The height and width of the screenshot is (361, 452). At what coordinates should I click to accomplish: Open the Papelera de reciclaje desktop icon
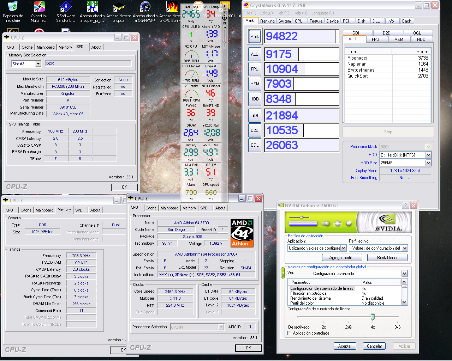tap(13, 7)
